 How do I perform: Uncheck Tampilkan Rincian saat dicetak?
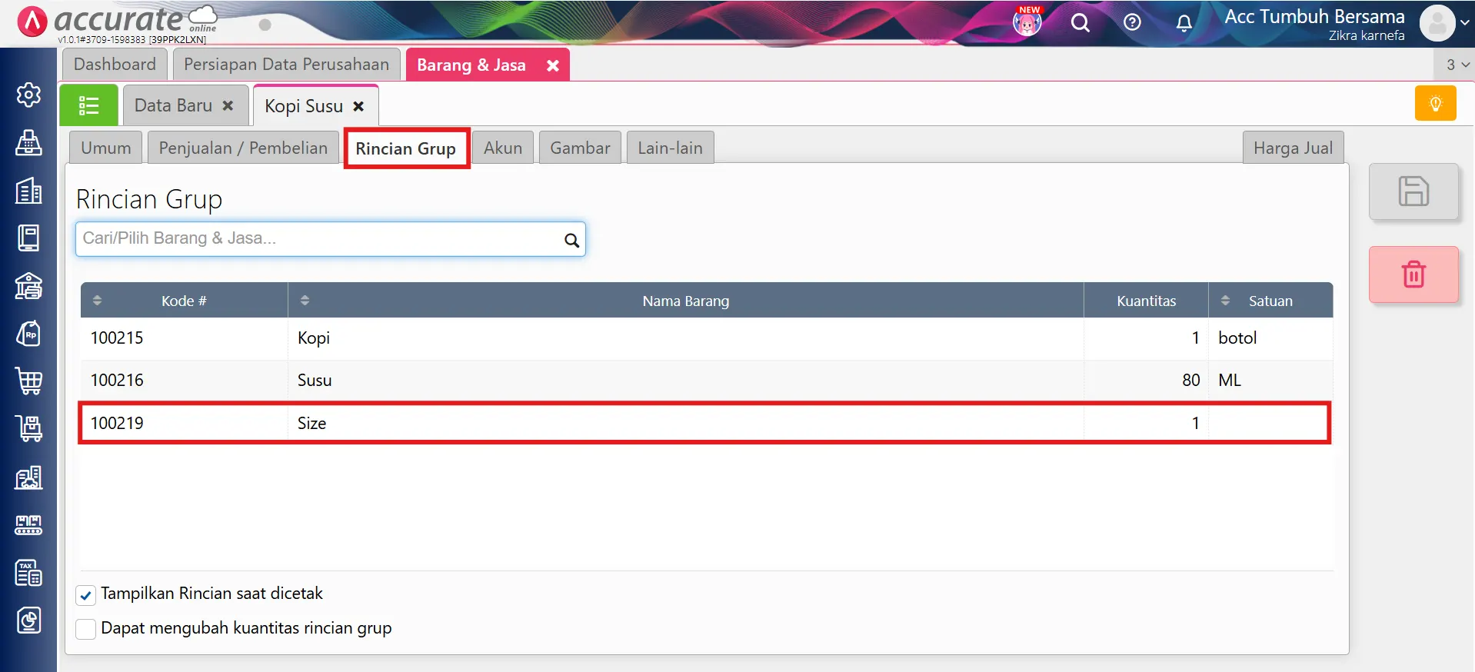(x=86, y=594)
